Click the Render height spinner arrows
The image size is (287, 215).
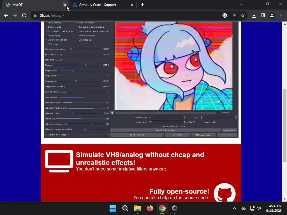point(184,122)
